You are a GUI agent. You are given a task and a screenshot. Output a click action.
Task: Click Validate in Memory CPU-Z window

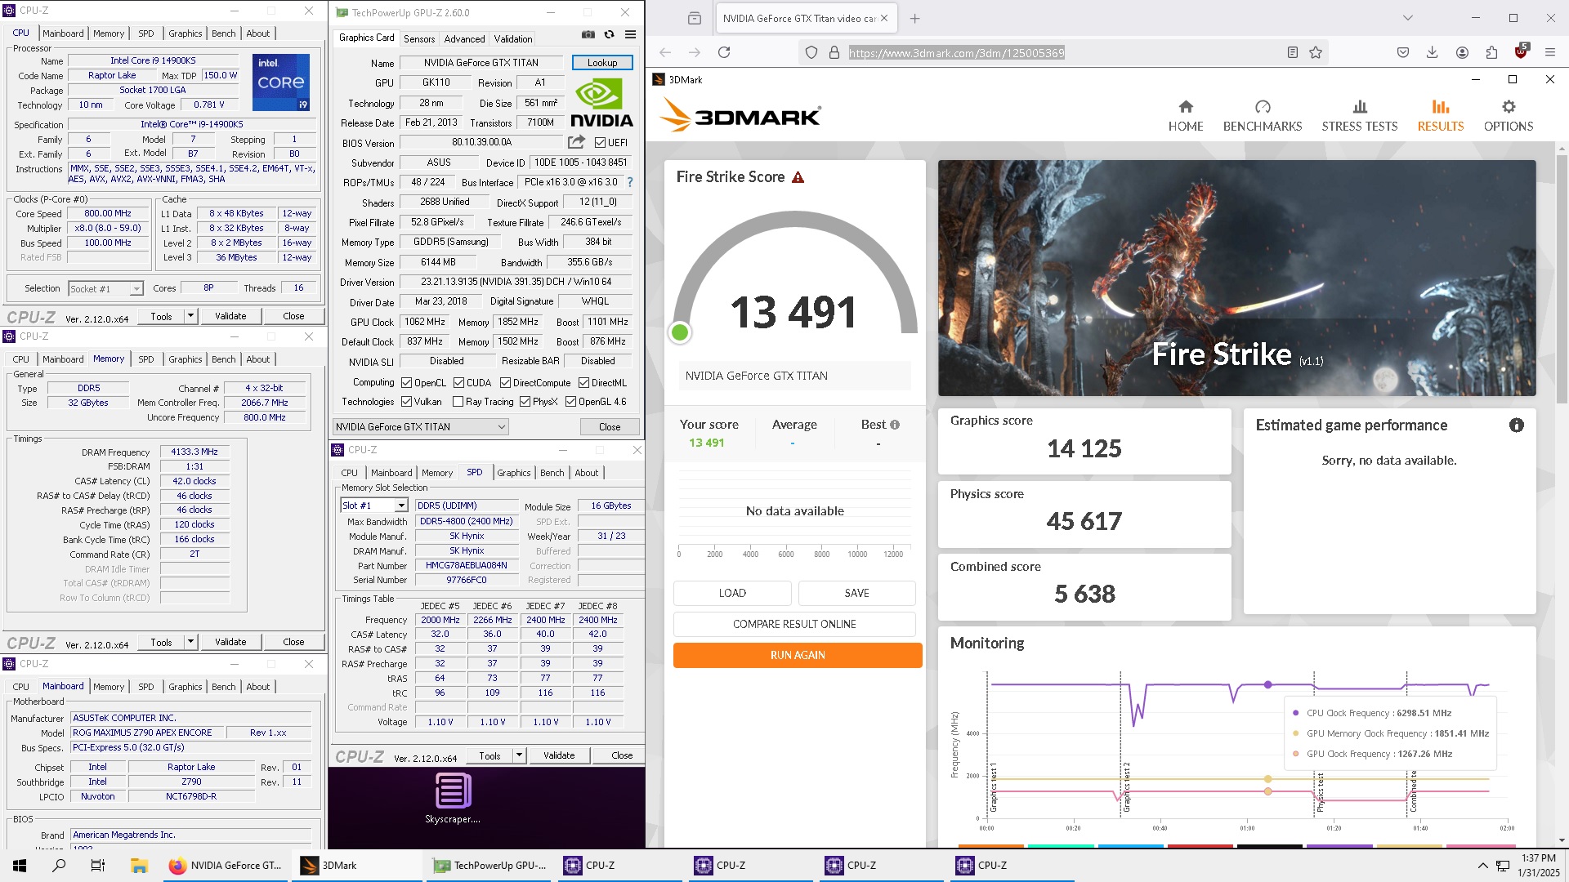[230, 642]
